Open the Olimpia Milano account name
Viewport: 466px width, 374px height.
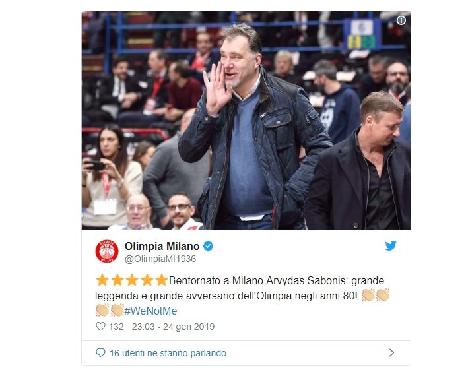coord(162,246)
